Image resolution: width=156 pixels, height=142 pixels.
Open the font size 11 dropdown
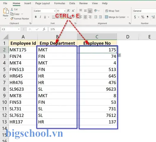click(65, 11)
